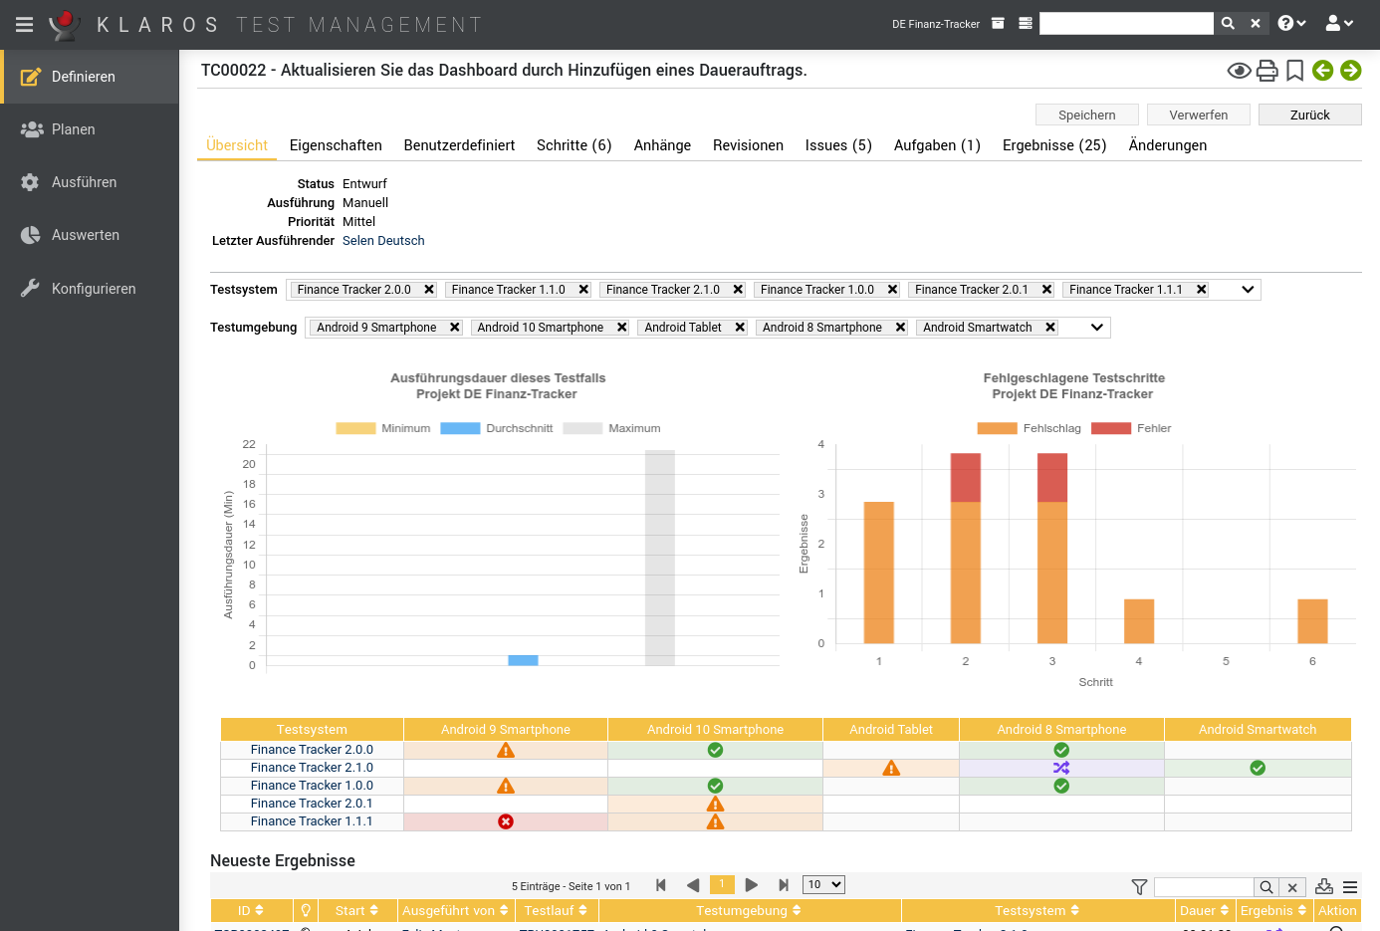Open the Schritte (6) tab
This screenshot has height=931, width=1380.
coord(575,145)
